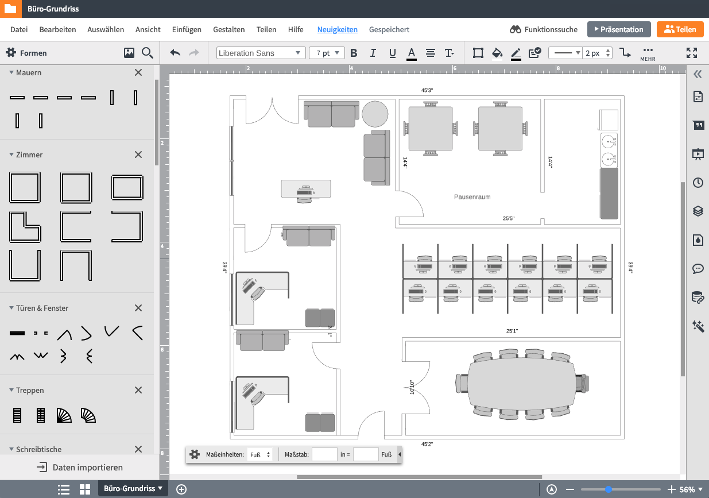Open the Einfügen menu
This screenshot has height=498, width=709.
click(187, 29)
